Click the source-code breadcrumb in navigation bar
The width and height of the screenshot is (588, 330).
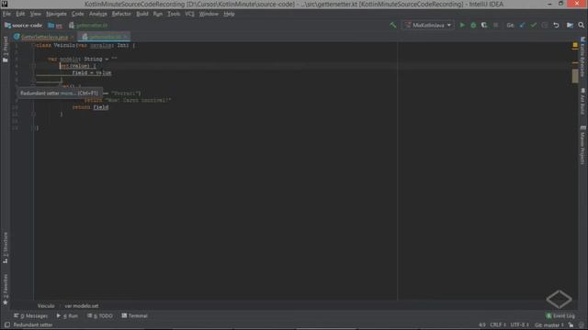tap(23, 26)
